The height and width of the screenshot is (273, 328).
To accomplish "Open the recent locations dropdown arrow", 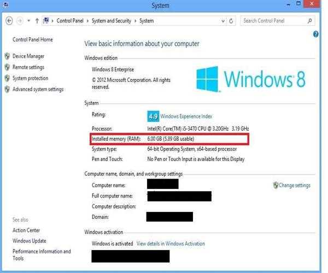I will (28, 21).
